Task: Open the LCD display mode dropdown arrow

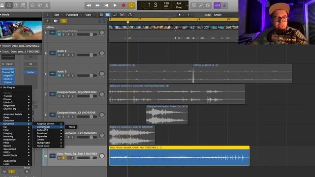Action: point(187,5)
